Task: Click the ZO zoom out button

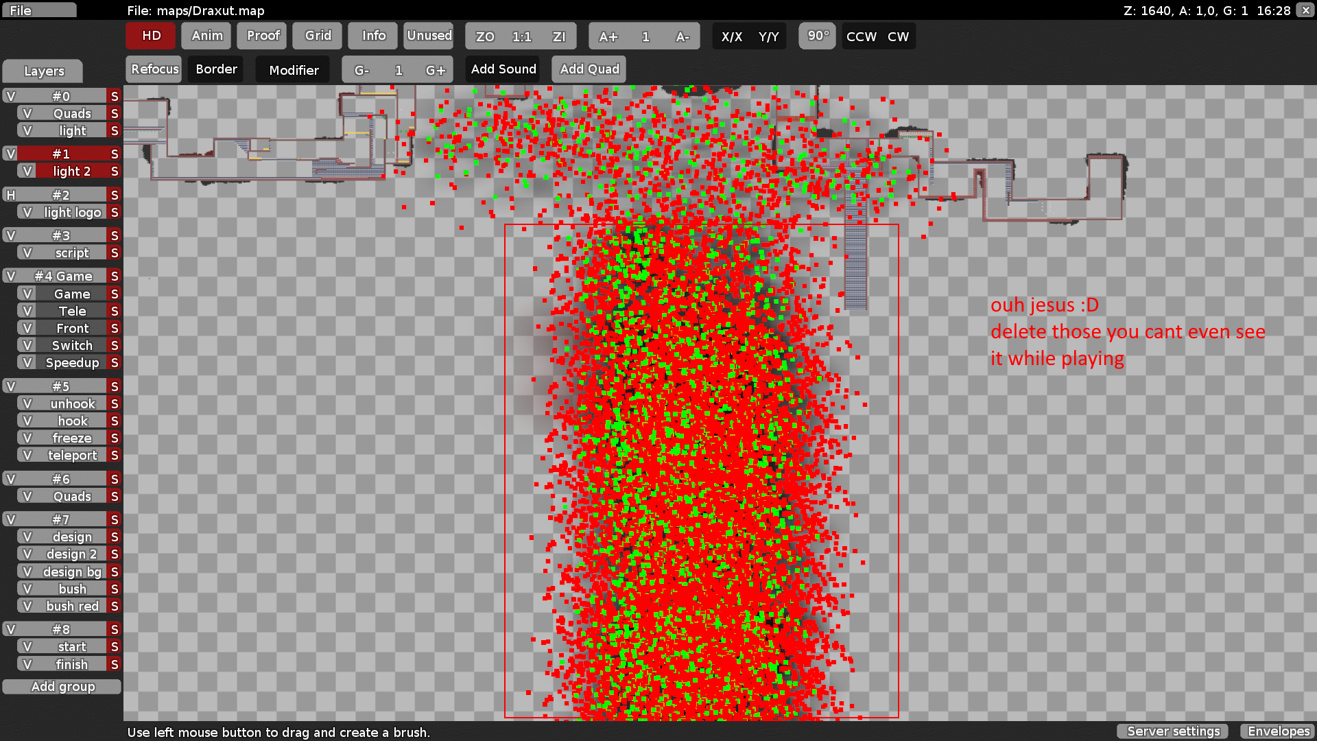Action: (x=484, y=36)
